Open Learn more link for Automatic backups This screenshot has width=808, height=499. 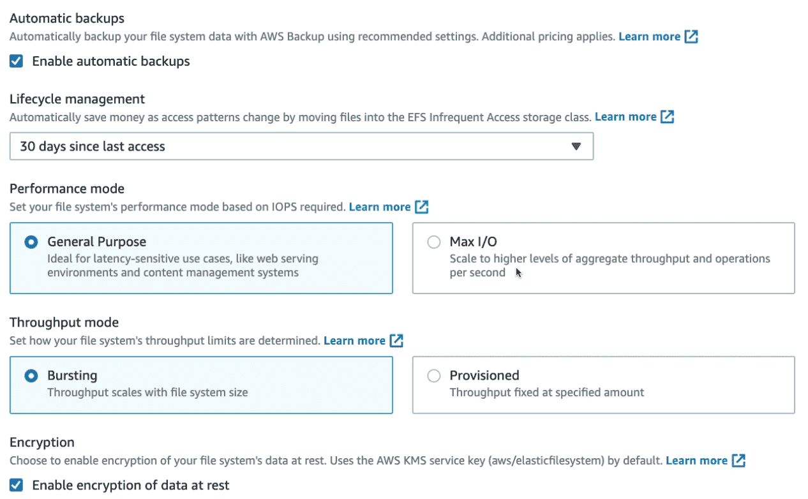pyautogui.click(x=649, y=37)
